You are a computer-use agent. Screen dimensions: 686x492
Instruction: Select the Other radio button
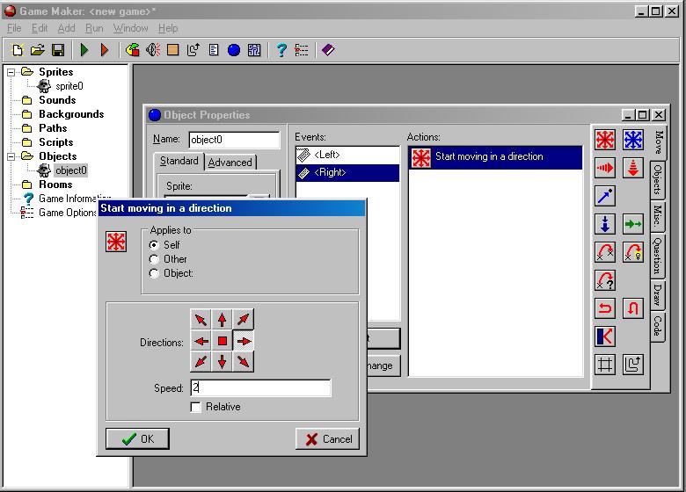[x=155, y=259]
